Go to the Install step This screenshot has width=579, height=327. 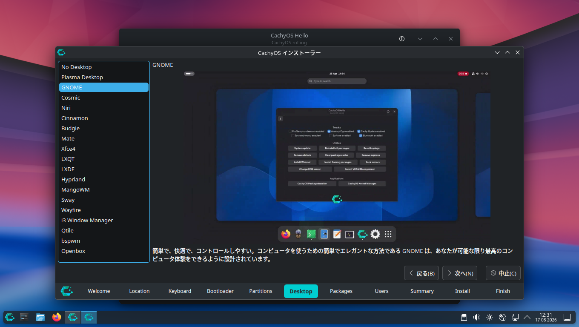(x=462, y=291)
